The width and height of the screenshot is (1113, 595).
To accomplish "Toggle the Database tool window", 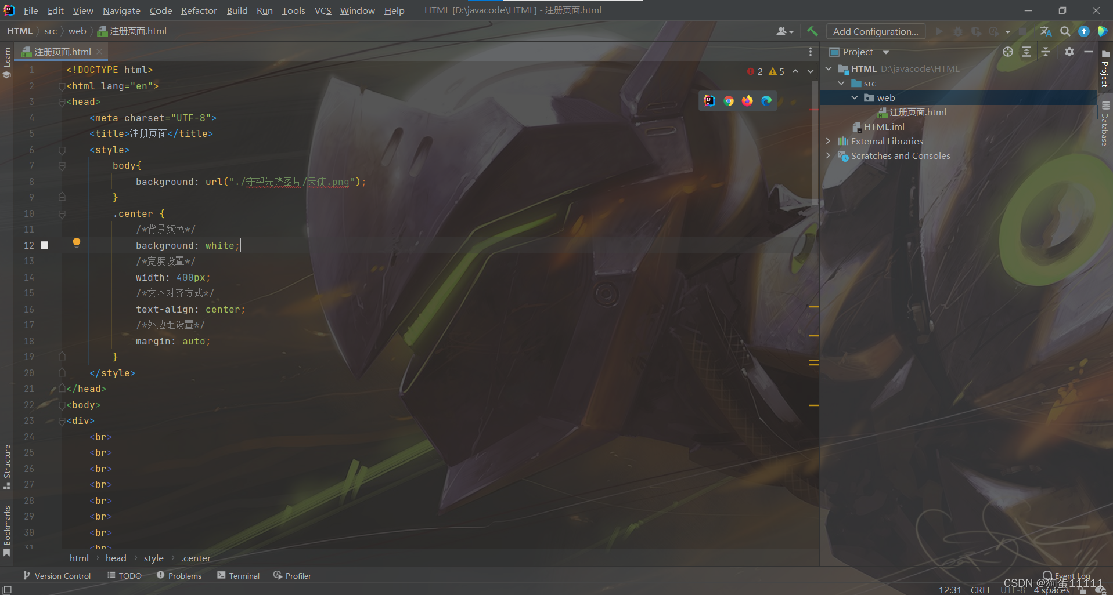I will click(x=1105, y=123).
